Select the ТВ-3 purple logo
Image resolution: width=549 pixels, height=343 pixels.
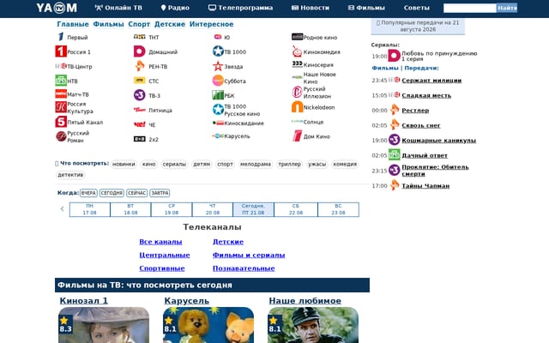pyautogui.click(x=139, y=95)
